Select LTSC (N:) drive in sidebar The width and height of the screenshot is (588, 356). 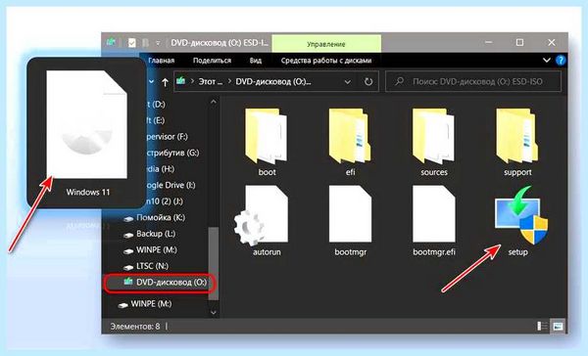tap(152, 266)
